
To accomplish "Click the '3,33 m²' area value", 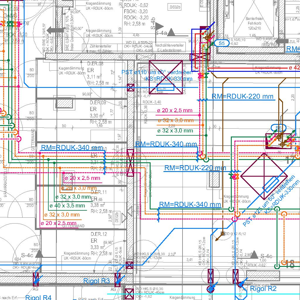I will click(98, 247).
